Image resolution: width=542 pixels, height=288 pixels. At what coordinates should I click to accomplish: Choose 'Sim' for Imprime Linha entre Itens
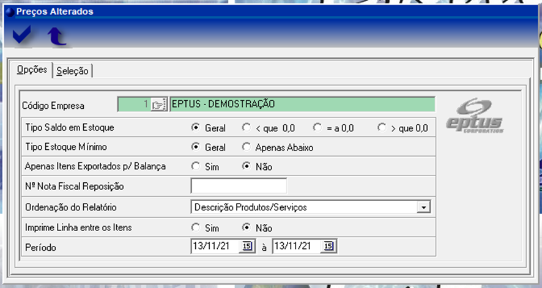point(196,227)
